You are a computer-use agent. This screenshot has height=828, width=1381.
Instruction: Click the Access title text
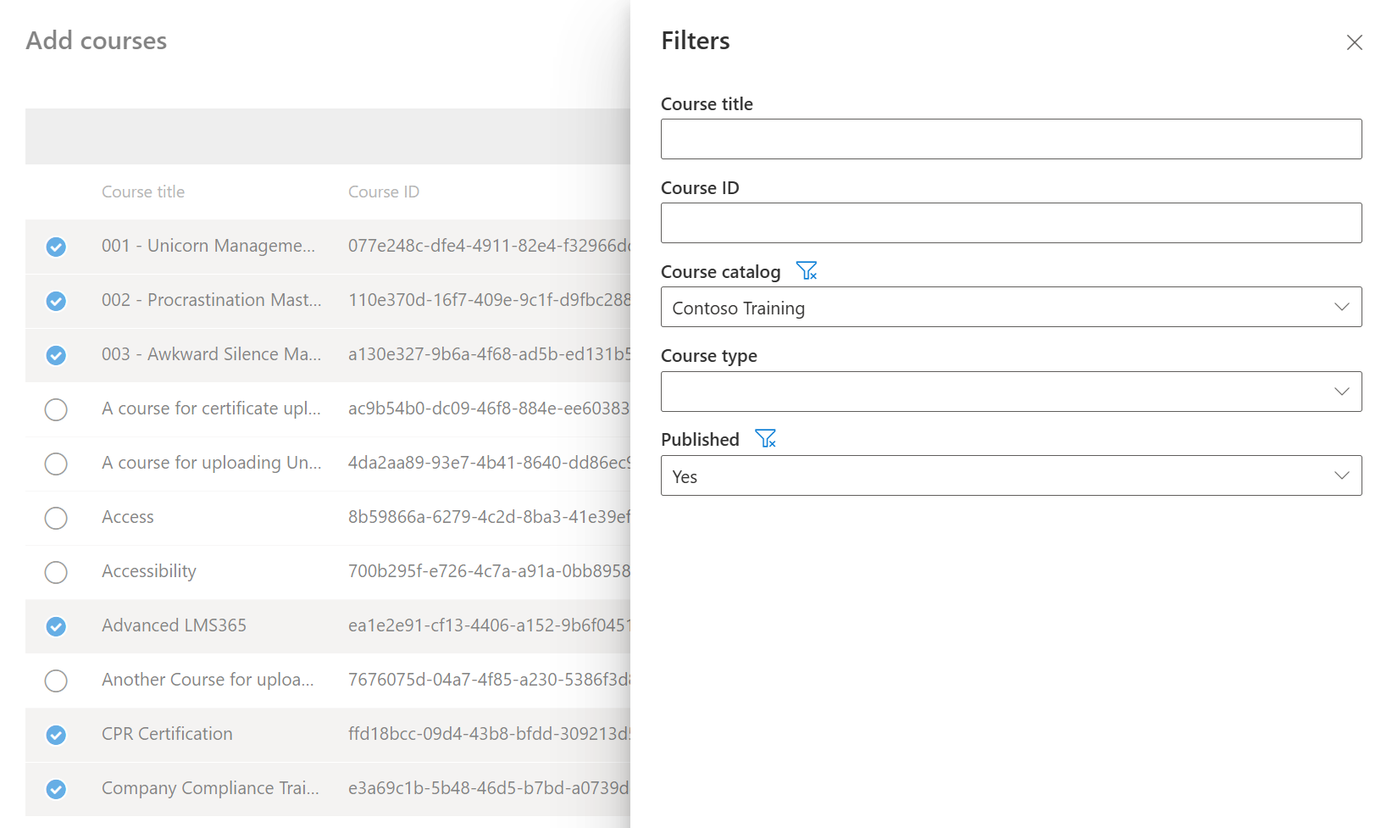(128, 517)
